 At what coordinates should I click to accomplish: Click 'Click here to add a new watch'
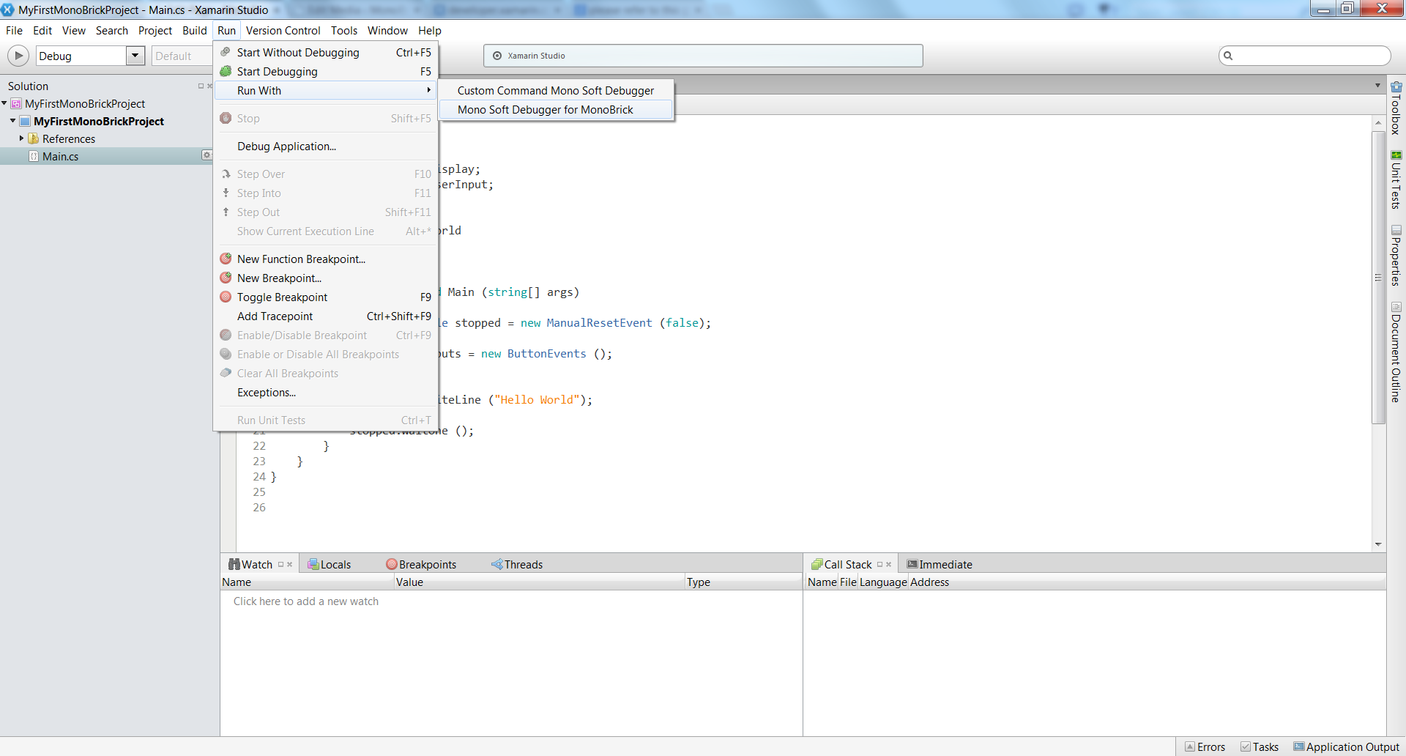tap(306, 601)
